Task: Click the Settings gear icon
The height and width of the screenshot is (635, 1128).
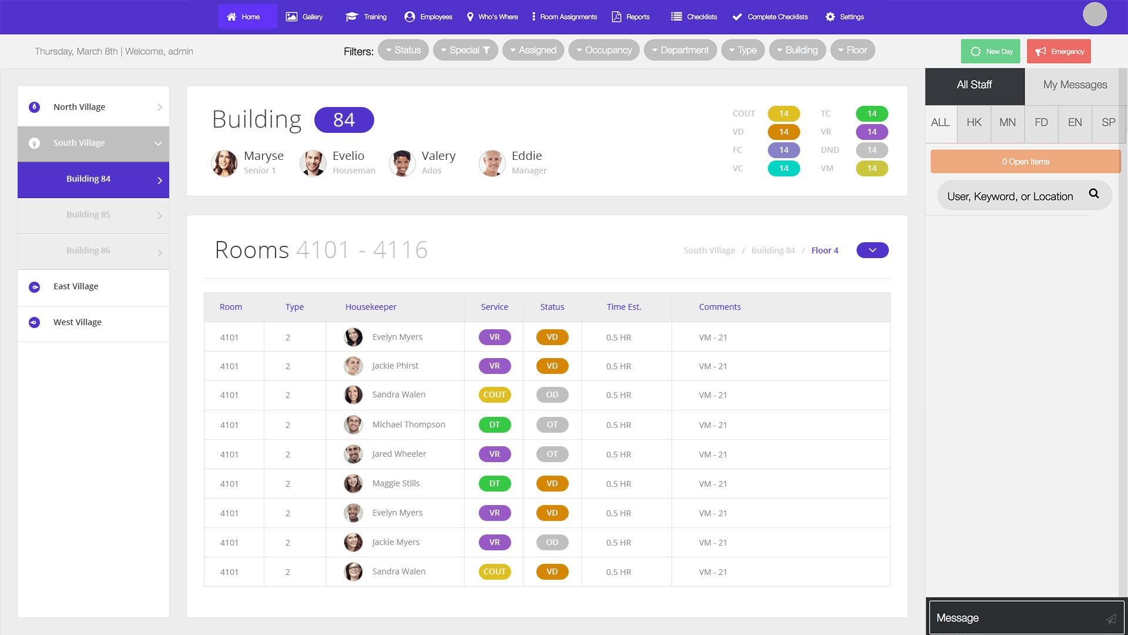Action: pos(830,16)
